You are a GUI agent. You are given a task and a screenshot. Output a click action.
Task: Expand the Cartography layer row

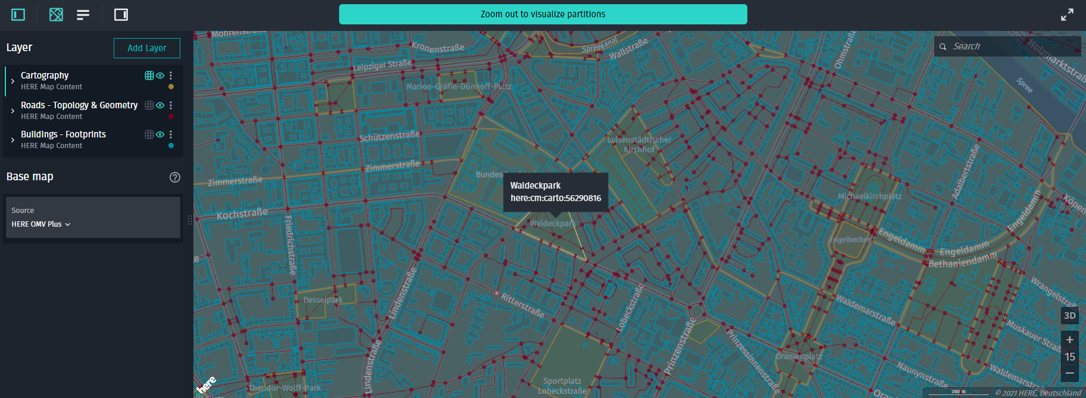(x=12, y=81)
